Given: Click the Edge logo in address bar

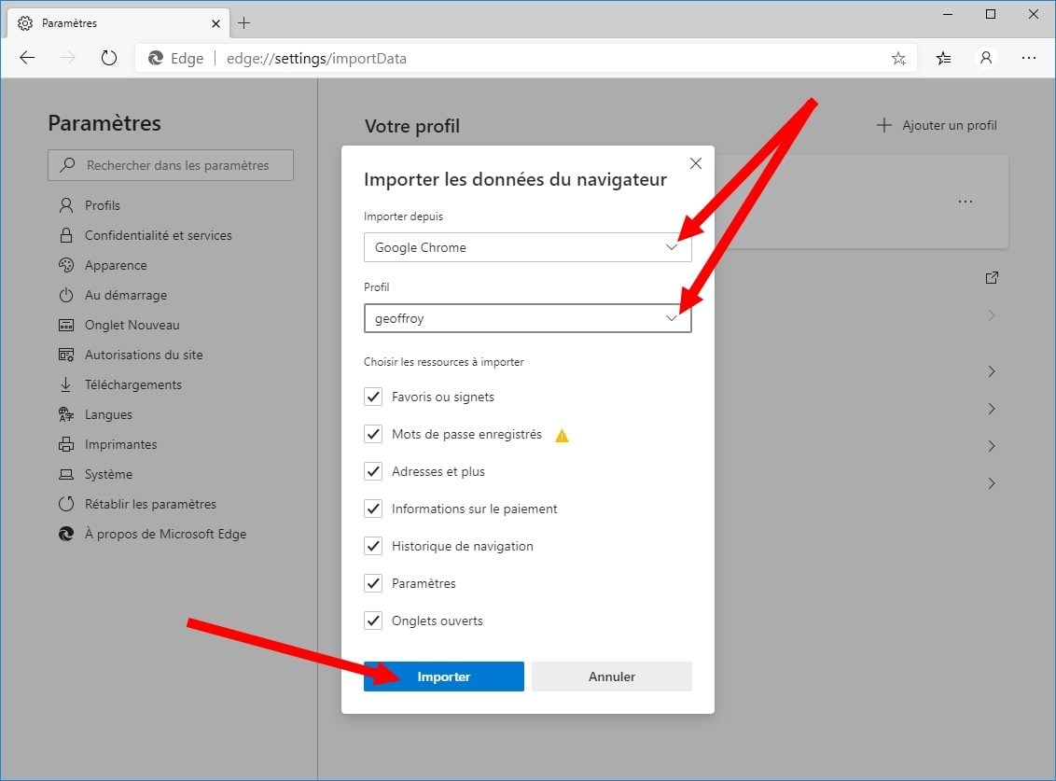Looking at the screenshot, I should click(156, 58).
